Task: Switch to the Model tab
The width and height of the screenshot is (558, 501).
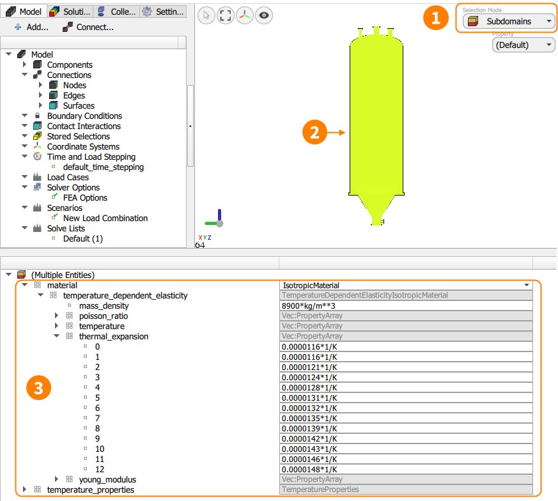Action: tap(24, 12)
